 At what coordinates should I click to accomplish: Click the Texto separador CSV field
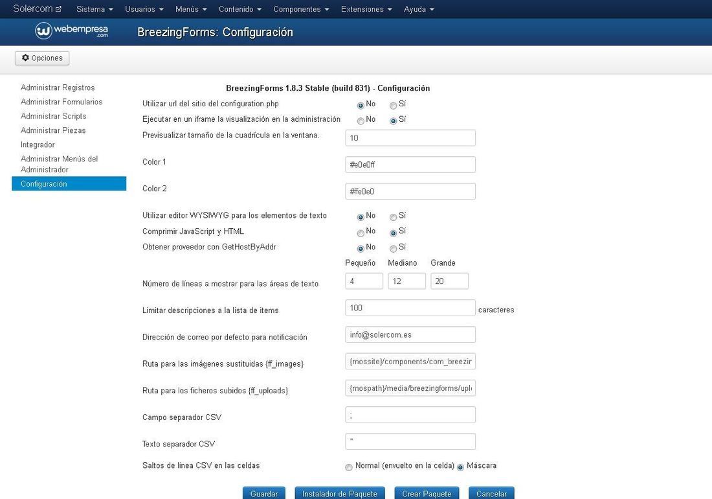pos(410,441)
